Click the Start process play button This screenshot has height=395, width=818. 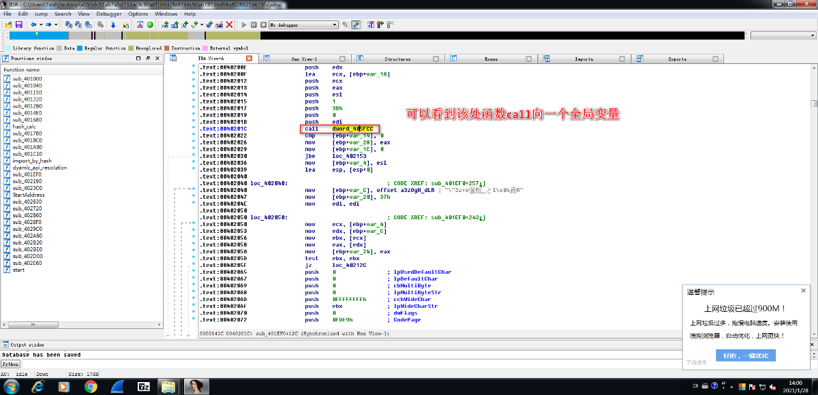point(243,25)
